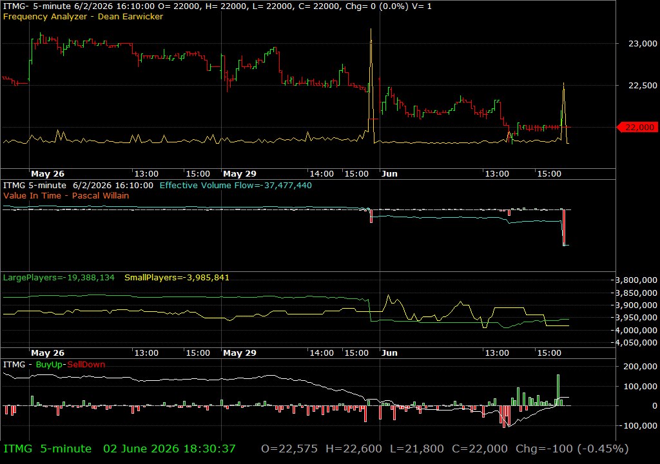Click the tallest green BuyUp volume bar
The width and height of the screenshot is (660, 464).
558,390
